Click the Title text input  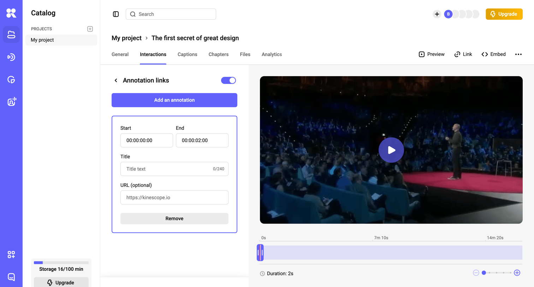pyautogui.click(x=174, y=169)
